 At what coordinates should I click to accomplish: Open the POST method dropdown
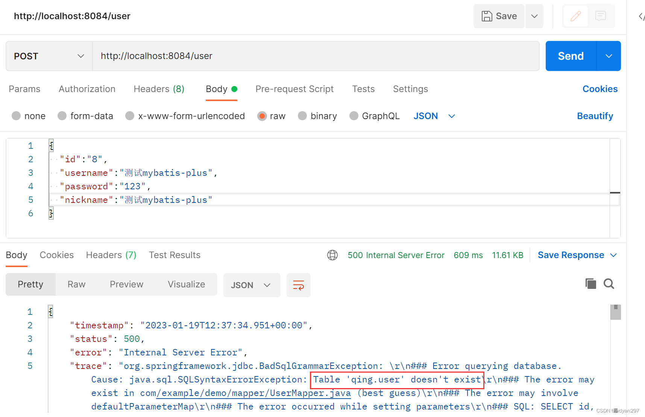coord(80,56)
